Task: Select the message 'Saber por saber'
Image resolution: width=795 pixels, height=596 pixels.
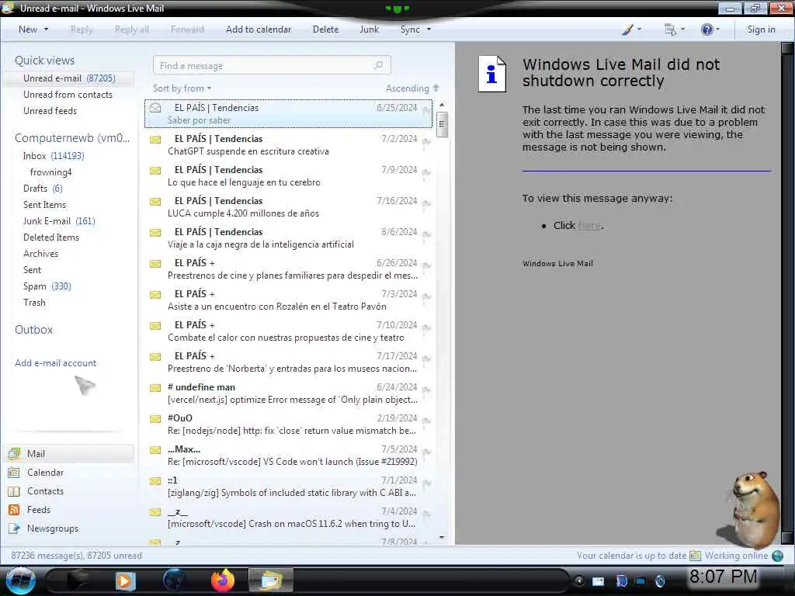Action: click(289, 114)
